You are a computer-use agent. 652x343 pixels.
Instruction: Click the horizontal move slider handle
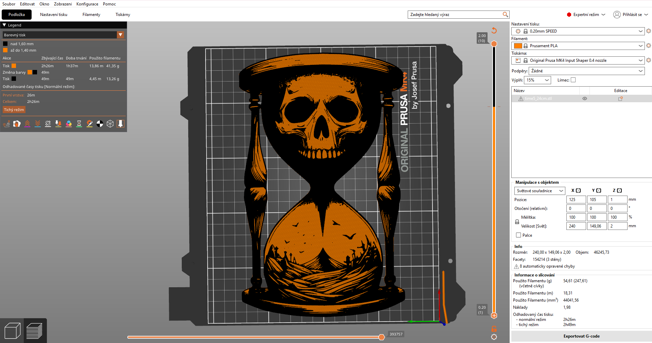382,337
